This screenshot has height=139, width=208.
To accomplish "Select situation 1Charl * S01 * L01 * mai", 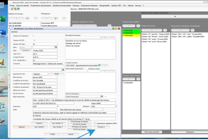I will (187, 34).
